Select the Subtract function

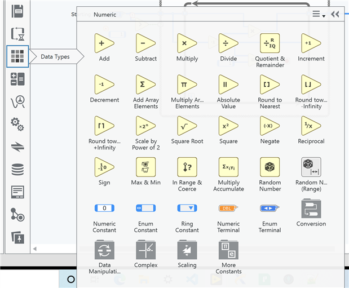(145, 43)
